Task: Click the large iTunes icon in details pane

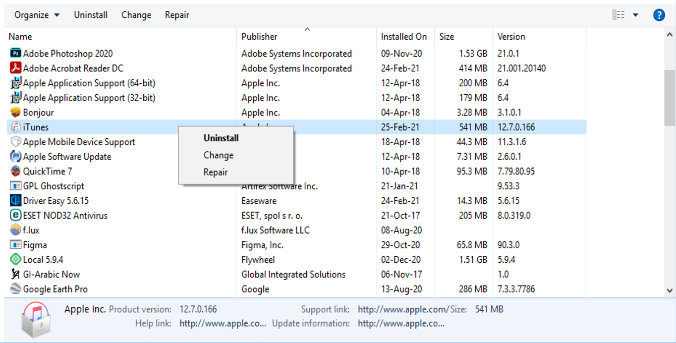Action: (37, 319)
